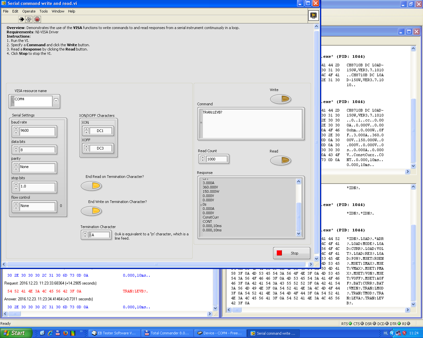Image resolution: width=423 pixels, height=338 pixels.
Task: Open the File menu
Action: pyautogui.click(x=6, y=11)
